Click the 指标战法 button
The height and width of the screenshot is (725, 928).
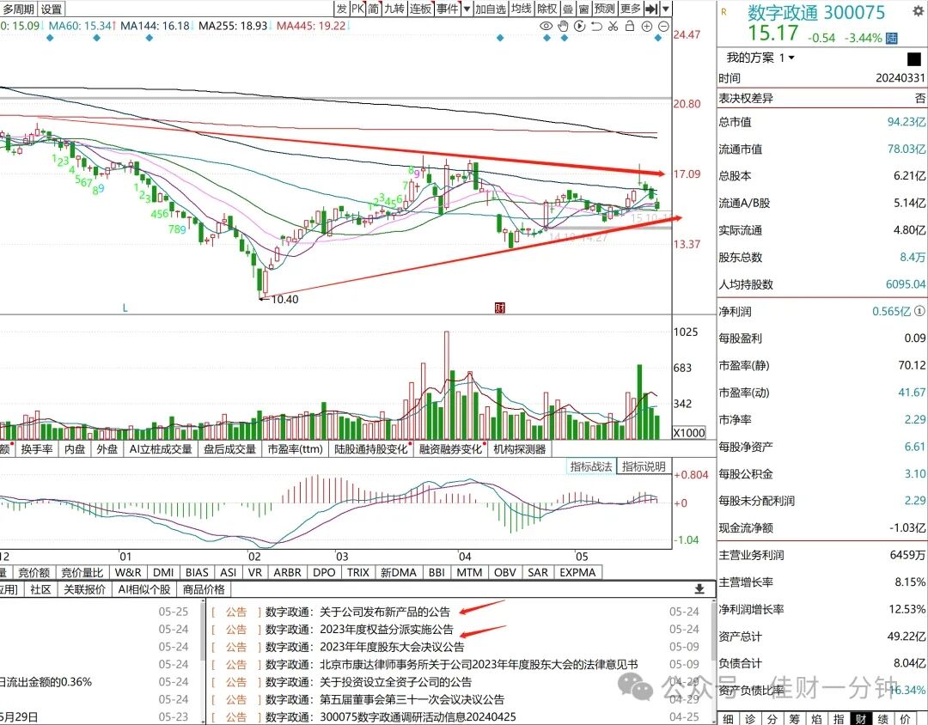590,466
